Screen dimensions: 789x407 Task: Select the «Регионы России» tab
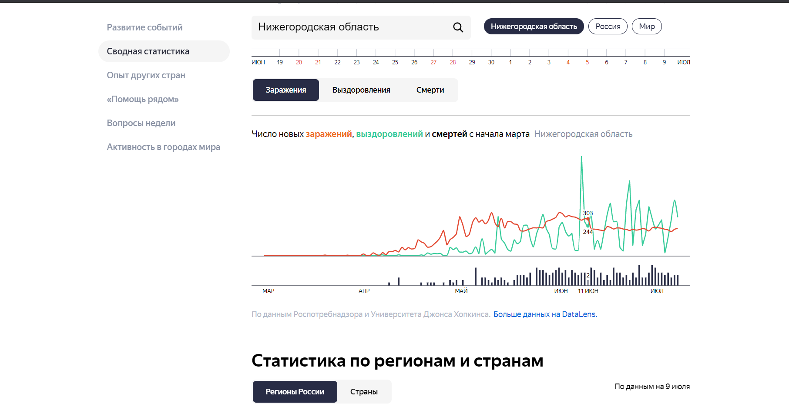[x=295, y=391]
